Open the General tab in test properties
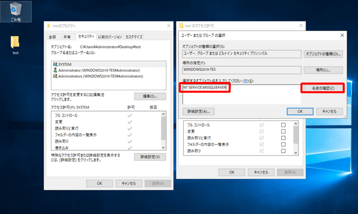The image size is (358, 214). [52, 37]
